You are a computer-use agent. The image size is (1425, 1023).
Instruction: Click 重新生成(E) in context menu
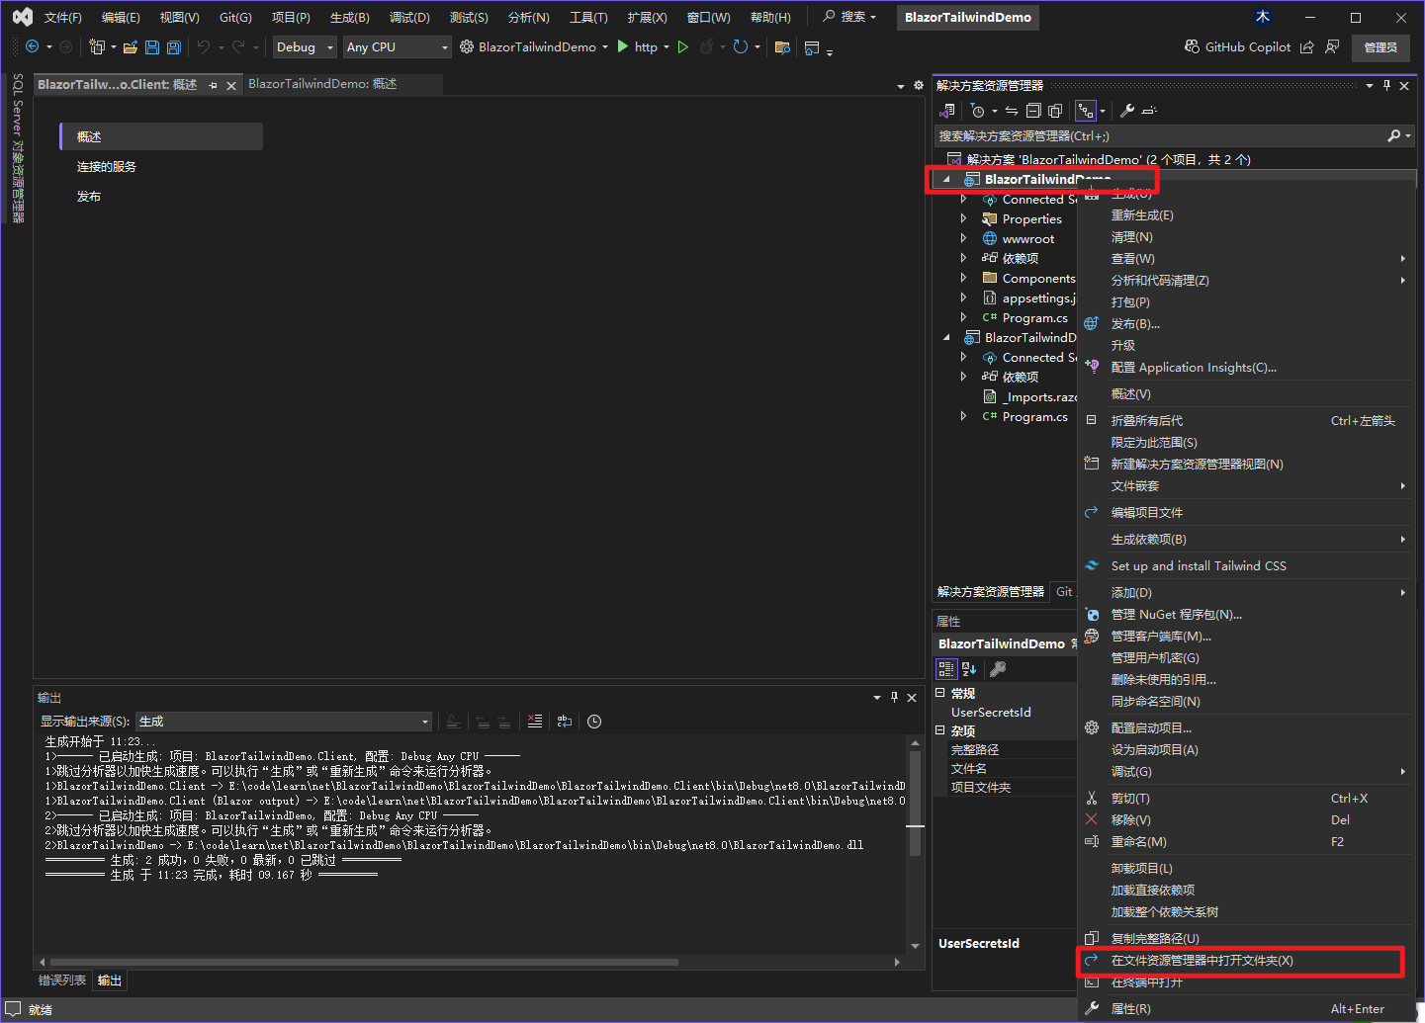(1246, 215)
